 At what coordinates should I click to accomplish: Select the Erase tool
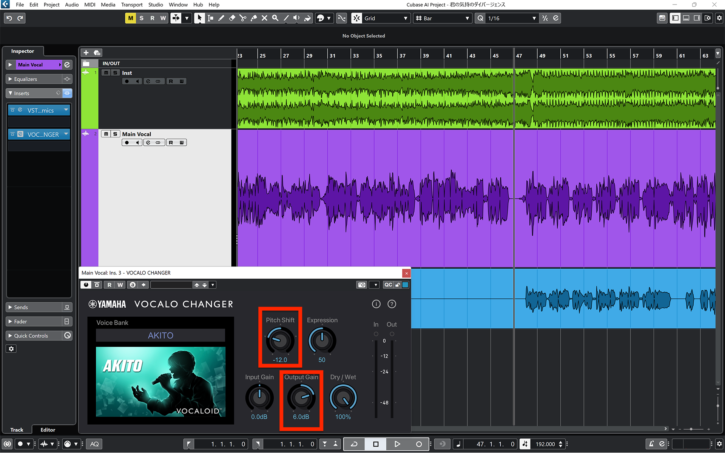click(x=232, y=18)
